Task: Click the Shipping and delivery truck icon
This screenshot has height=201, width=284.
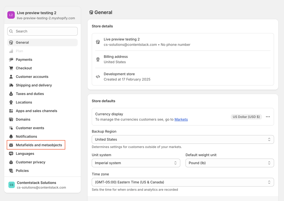Action: coord(11,85)
